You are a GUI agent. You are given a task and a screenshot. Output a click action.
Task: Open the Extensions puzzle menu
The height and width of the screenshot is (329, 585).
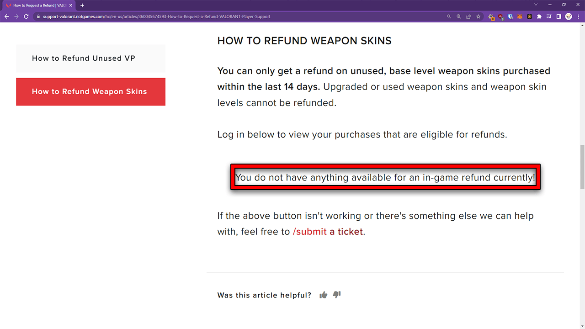(539, 16)
